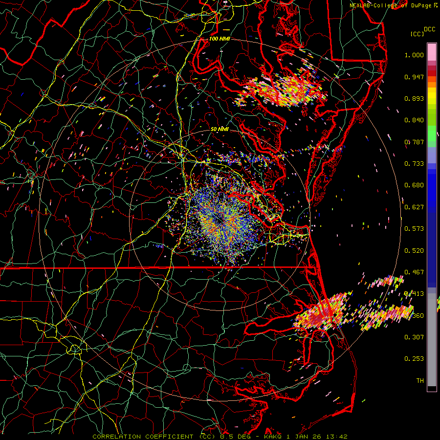Select the 0.733 scale label
Viewport: 440px width, 440px height.
click(x=414, y=164)
